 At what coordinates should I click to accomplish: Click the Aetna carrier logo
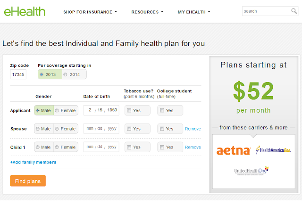(234, 150)
